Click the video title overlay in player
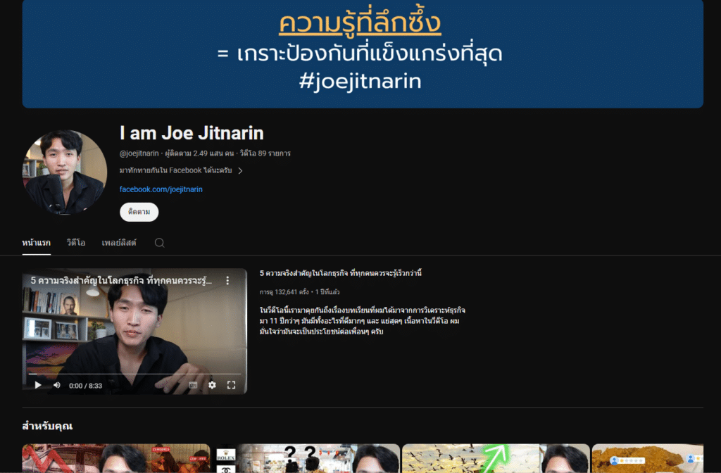Viewport: 721px width, 473px height. click(x=121, y=280)
